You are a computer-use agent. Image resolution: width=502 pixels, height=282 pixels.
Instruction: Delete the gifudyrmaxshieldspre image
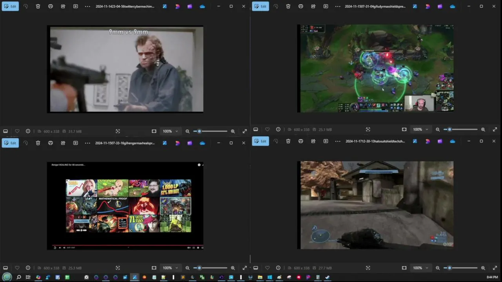tap(288, 6)
